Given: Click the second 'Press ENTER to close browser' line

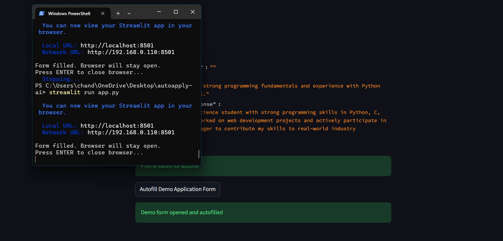Looking at the screenshot, I should pos(89,153).
